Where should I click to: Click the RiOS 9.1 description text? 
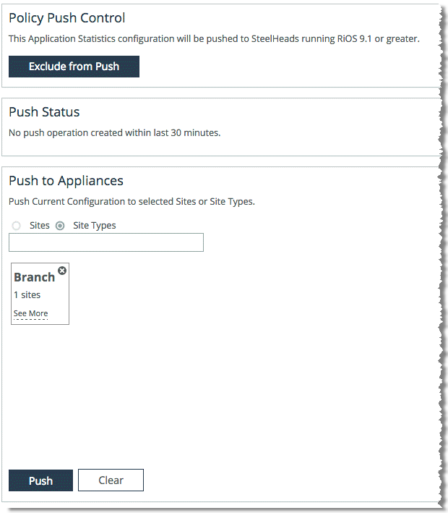click(214, 38)
